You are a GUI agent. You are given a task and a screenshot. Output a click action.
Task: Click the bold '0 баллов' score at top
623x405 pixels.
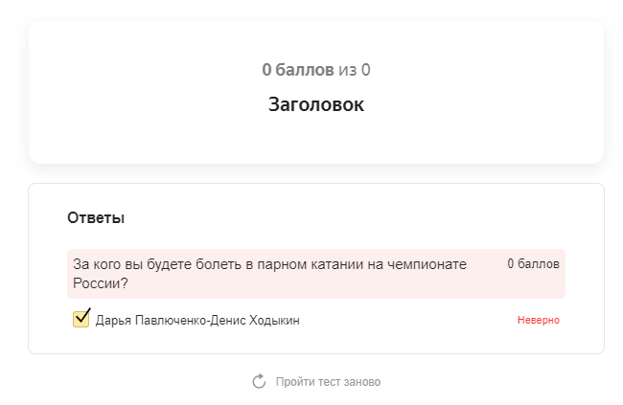tap(297, 70)
